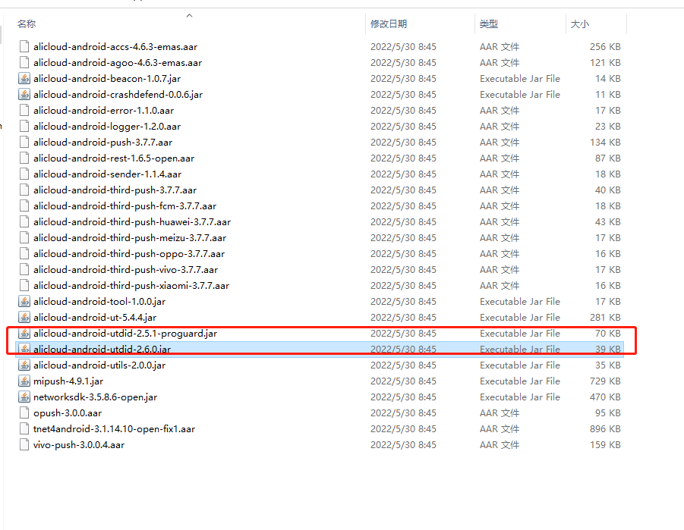The width and height of the screenshot is (684, 530).
Task: Select file name alicloud-android-beacon-1.0.7.jar
Action: coord(107,78)
